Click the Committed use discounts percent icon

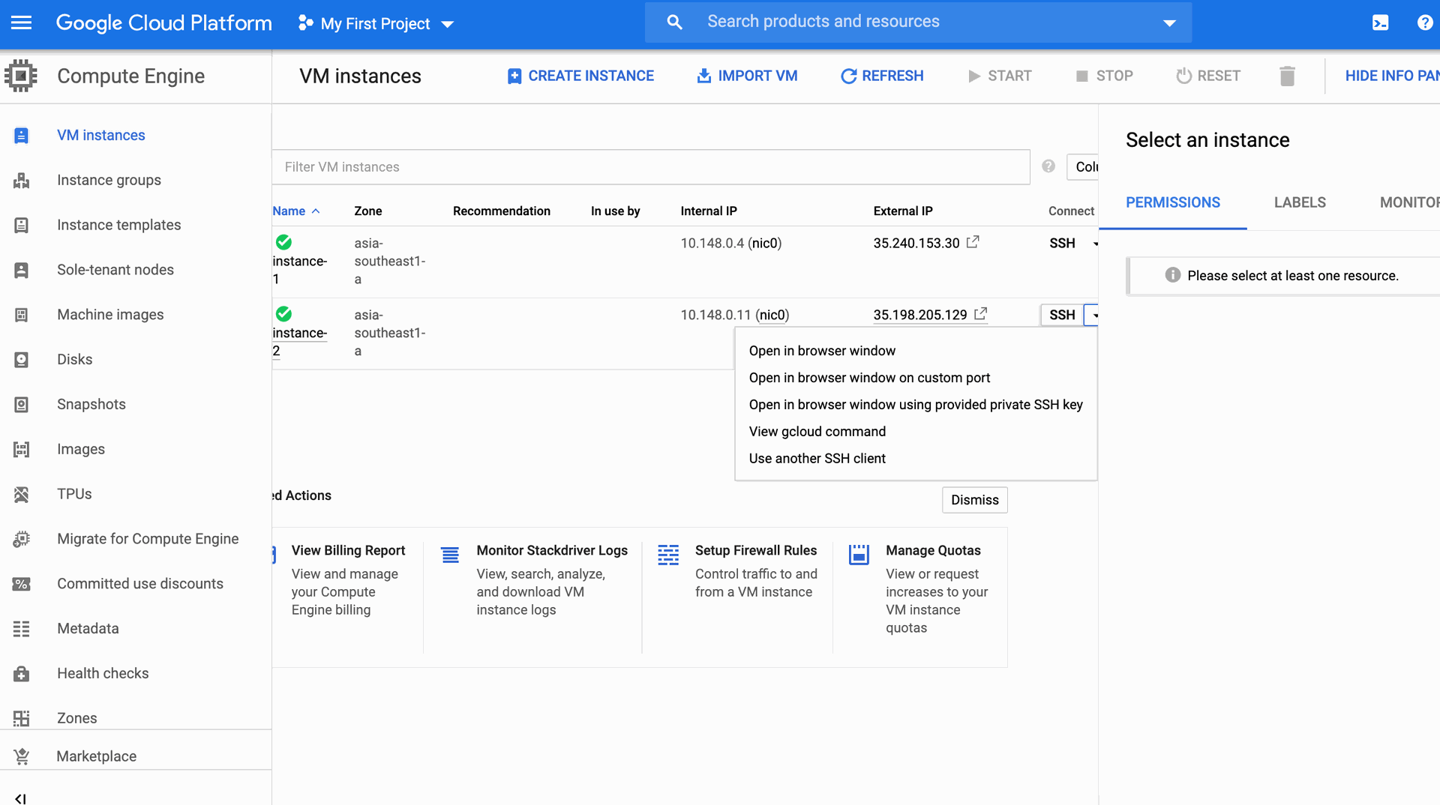click(x=22, y=584)
